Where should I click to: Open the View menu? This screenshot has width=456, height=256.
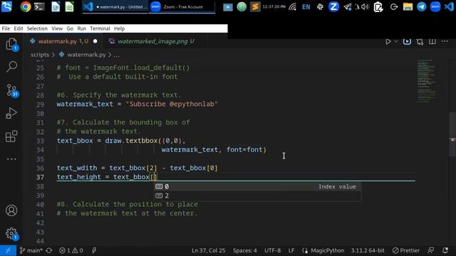pos(57,28)
